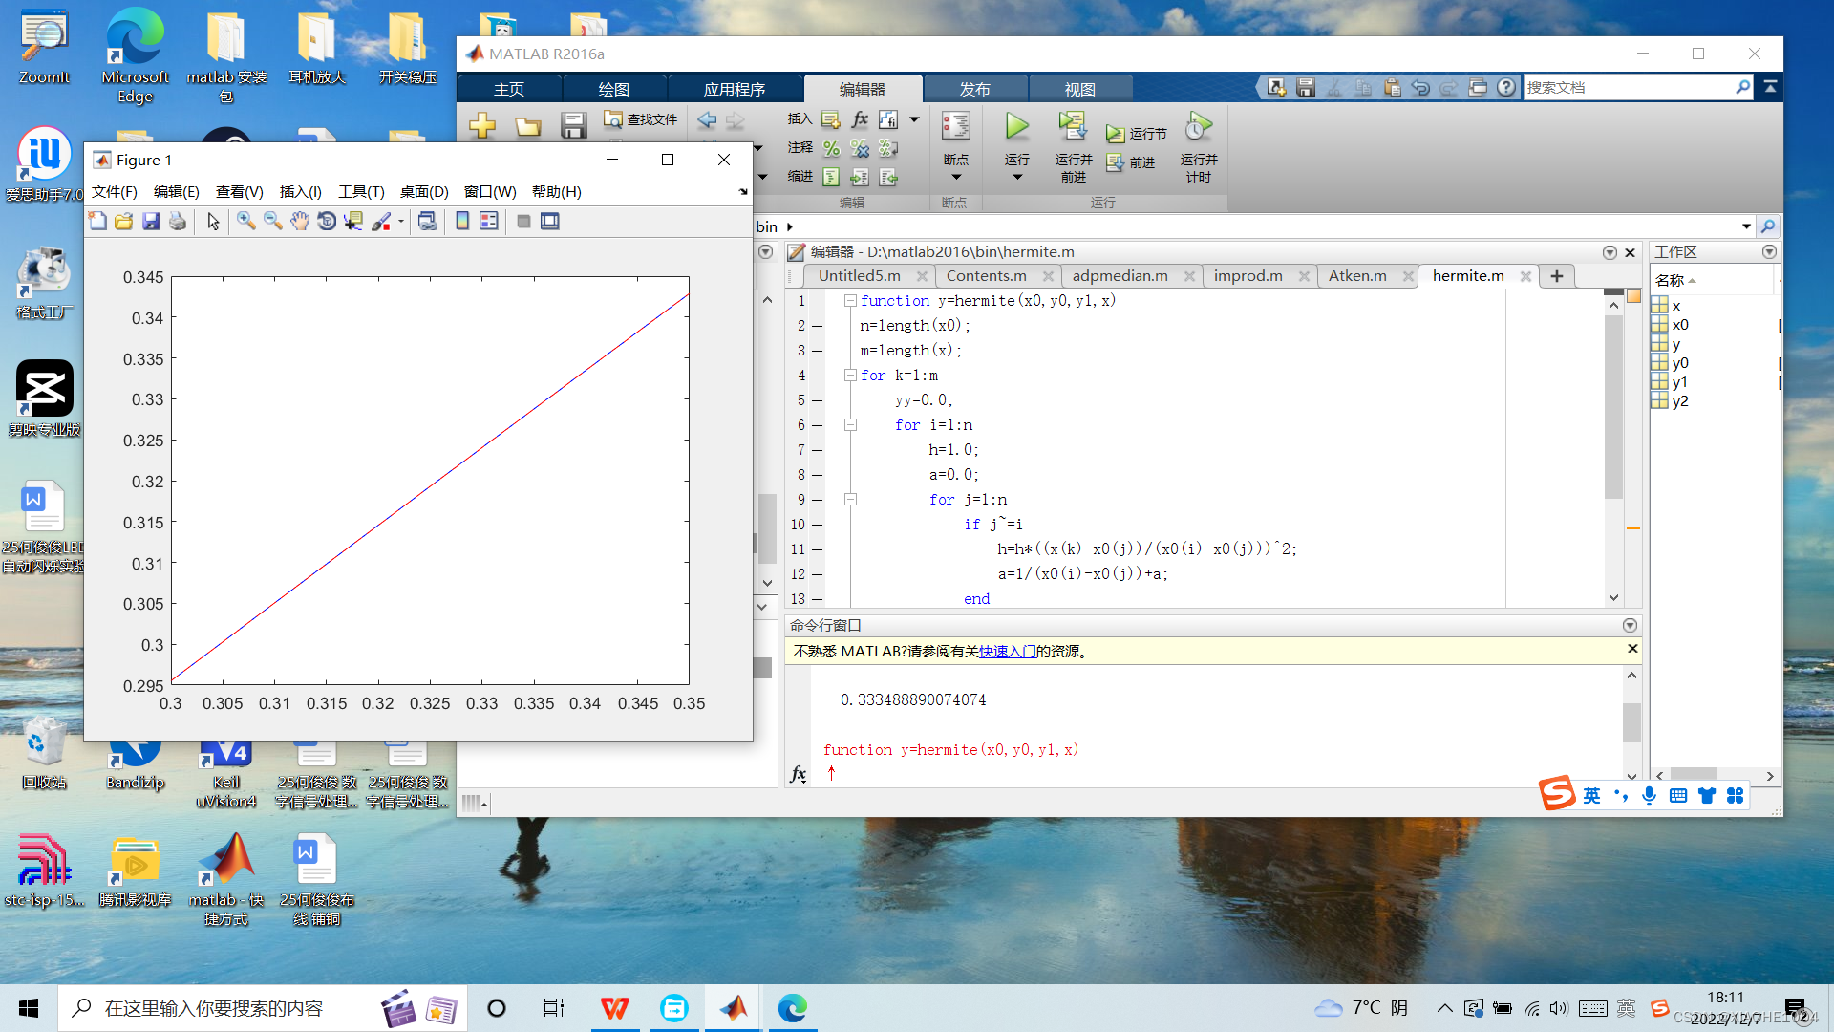This screenshot has height=1032, width=1834.
Task: Open the Breakpoints dropdown
Action: 955,177
